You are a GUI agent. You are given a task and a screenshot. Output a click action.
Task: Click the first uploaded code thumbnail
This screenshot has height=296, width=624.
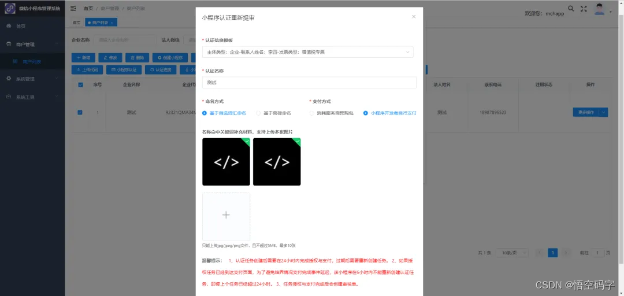(x=226, y=162)
